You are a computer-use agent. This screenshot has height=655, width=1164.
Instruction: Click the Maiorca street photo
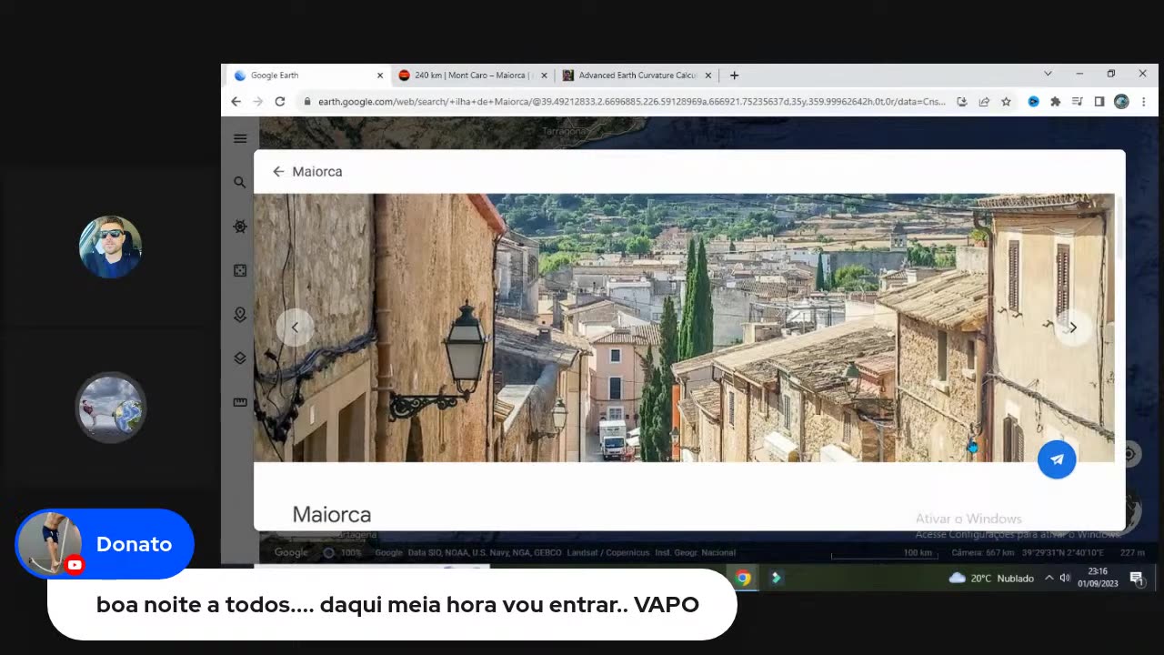click(x=684, y=327)
